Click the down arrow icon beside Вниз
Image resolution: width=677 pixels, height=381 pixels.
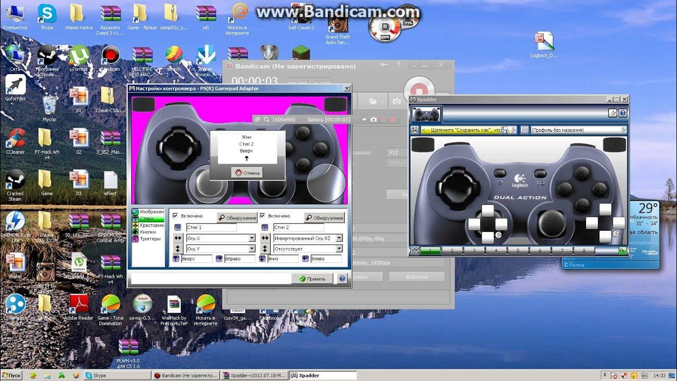click(x=262, y=259)
